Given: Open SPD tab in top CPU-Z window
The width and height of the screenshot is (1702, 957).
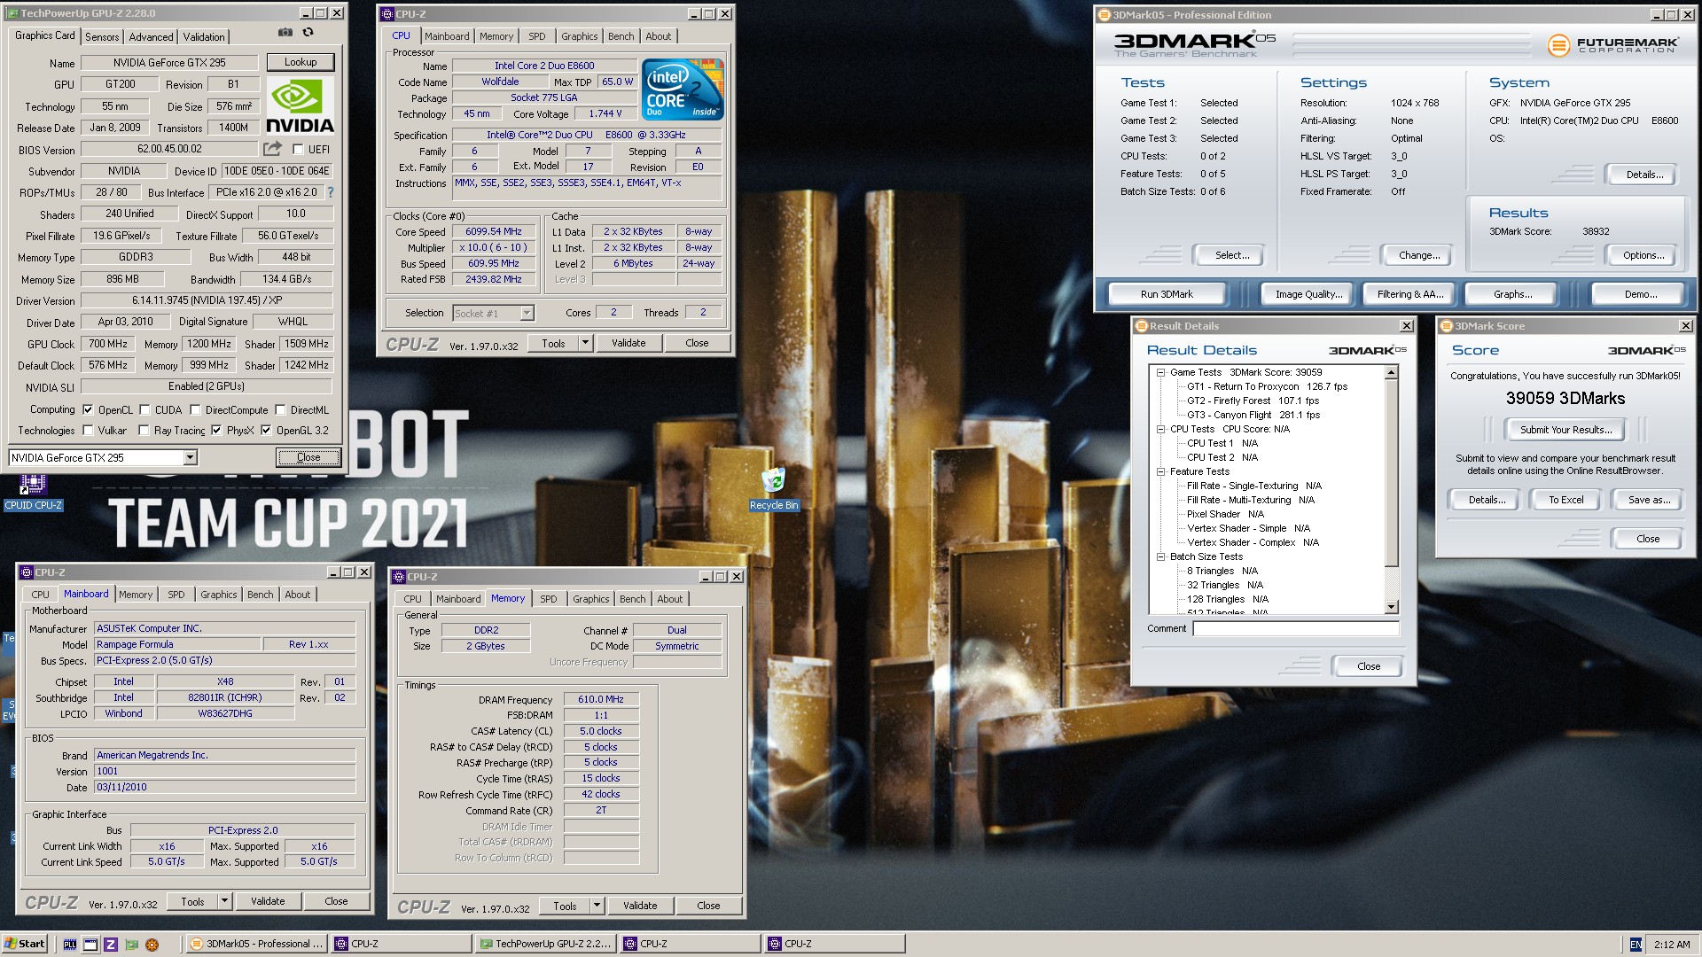Looking at the screenshot, I should pos(537,36).
